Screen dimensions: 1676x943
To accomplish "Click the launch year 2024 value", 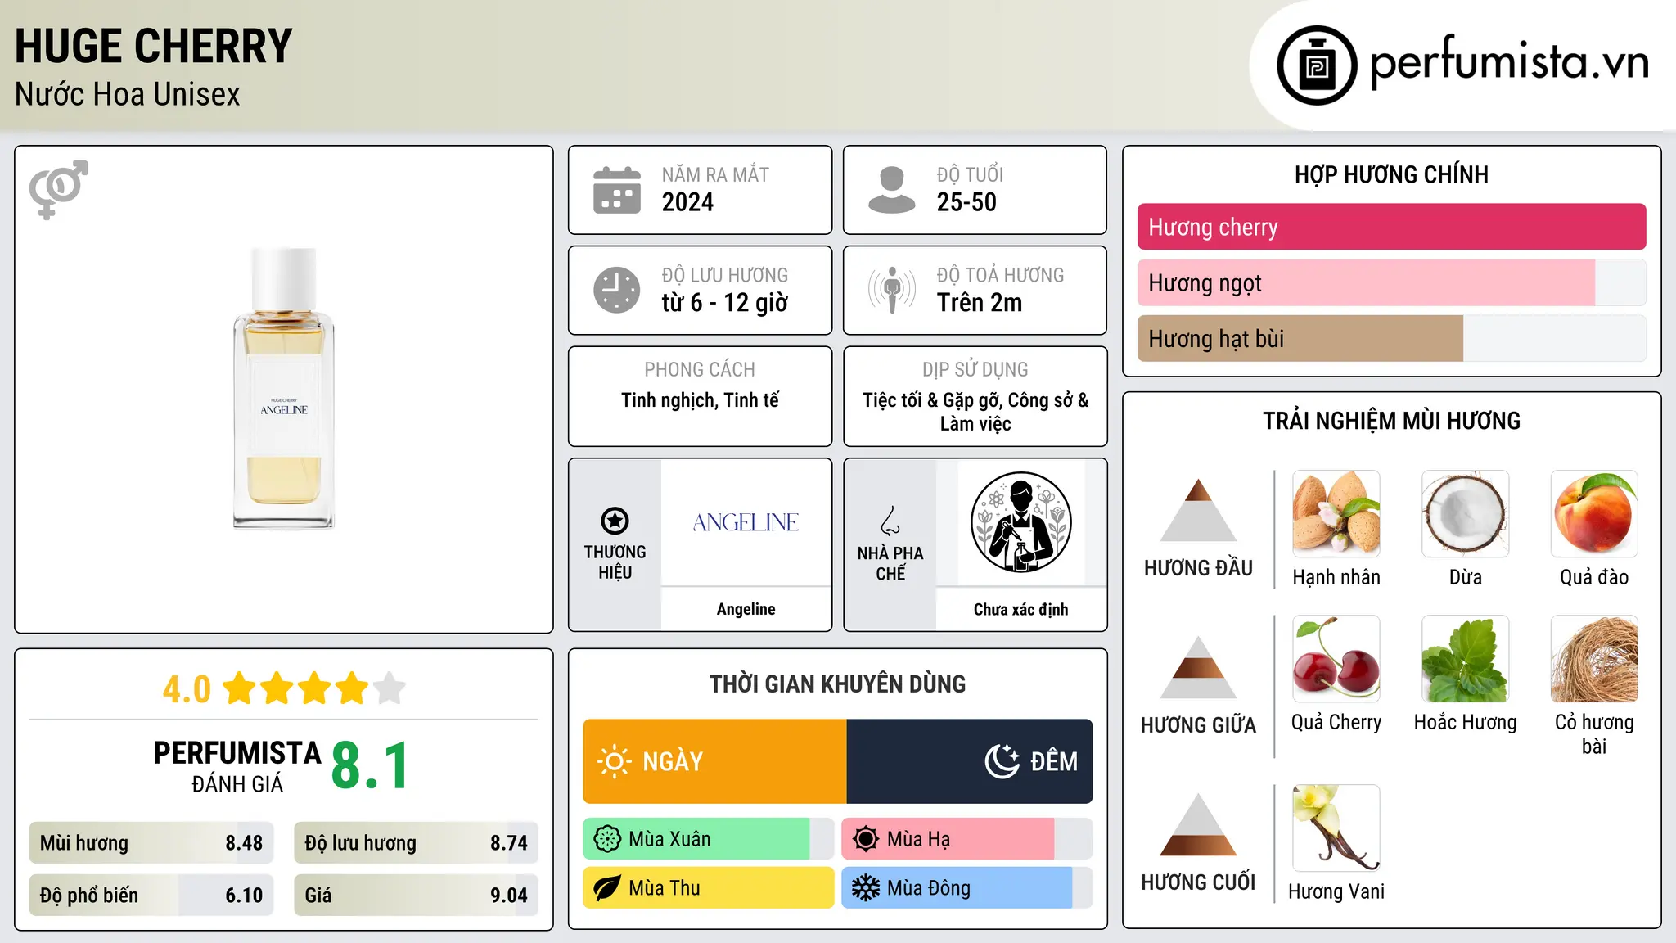I will 687,202.
